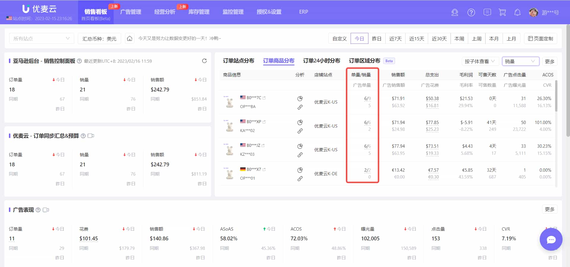Image resolution: width=570 pixels, height=267 pixels.
Task: Select 销售看板 top menu
Action: click(x=96, y=12)
